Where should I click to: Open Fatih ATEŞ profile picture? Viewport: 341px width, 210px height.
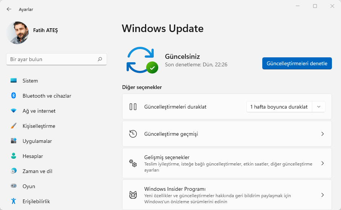[18, 33]
